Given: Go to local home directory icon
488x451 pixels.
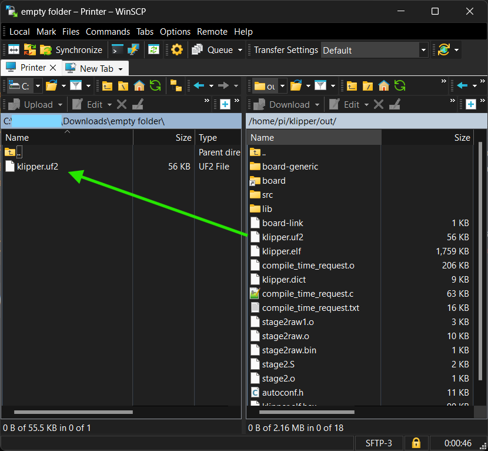Looking at the screenshot, I should tap(139, 85).
